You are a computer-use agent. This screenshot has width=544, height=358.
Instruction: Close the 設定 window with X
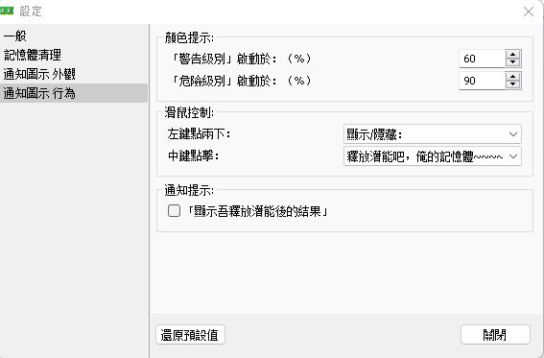point(529,12)
